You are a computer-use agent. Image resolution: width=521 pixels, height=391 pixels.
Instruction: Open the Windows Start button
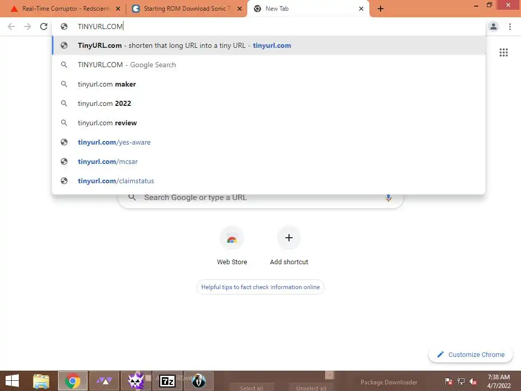point(12,381)
